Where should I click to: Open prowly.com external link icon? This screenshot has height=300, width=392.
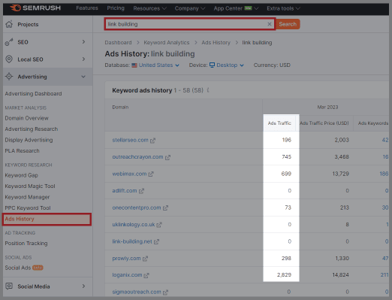point(145,259)
